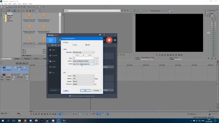The image size is (219, 123).
Task: Open Firefox from the Windows taskbar
Action: tap(25, 121)
